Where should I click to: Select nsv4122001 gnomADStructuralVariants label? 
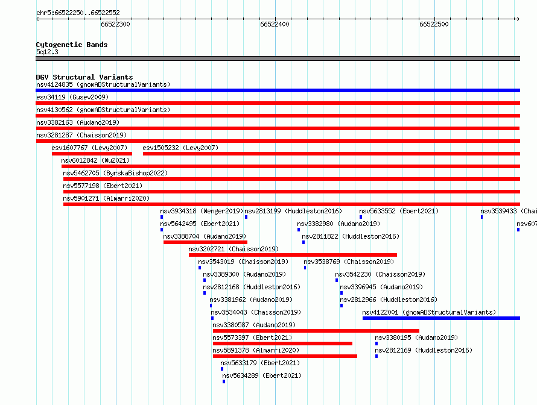point(429,312)
